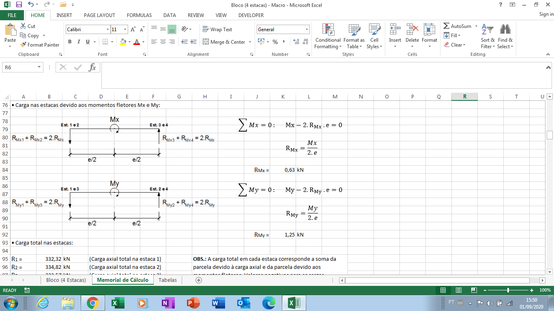Screen dimensions: 554x311
Task: Open the Find & Select menu
Action: click(x=505, y=36)
